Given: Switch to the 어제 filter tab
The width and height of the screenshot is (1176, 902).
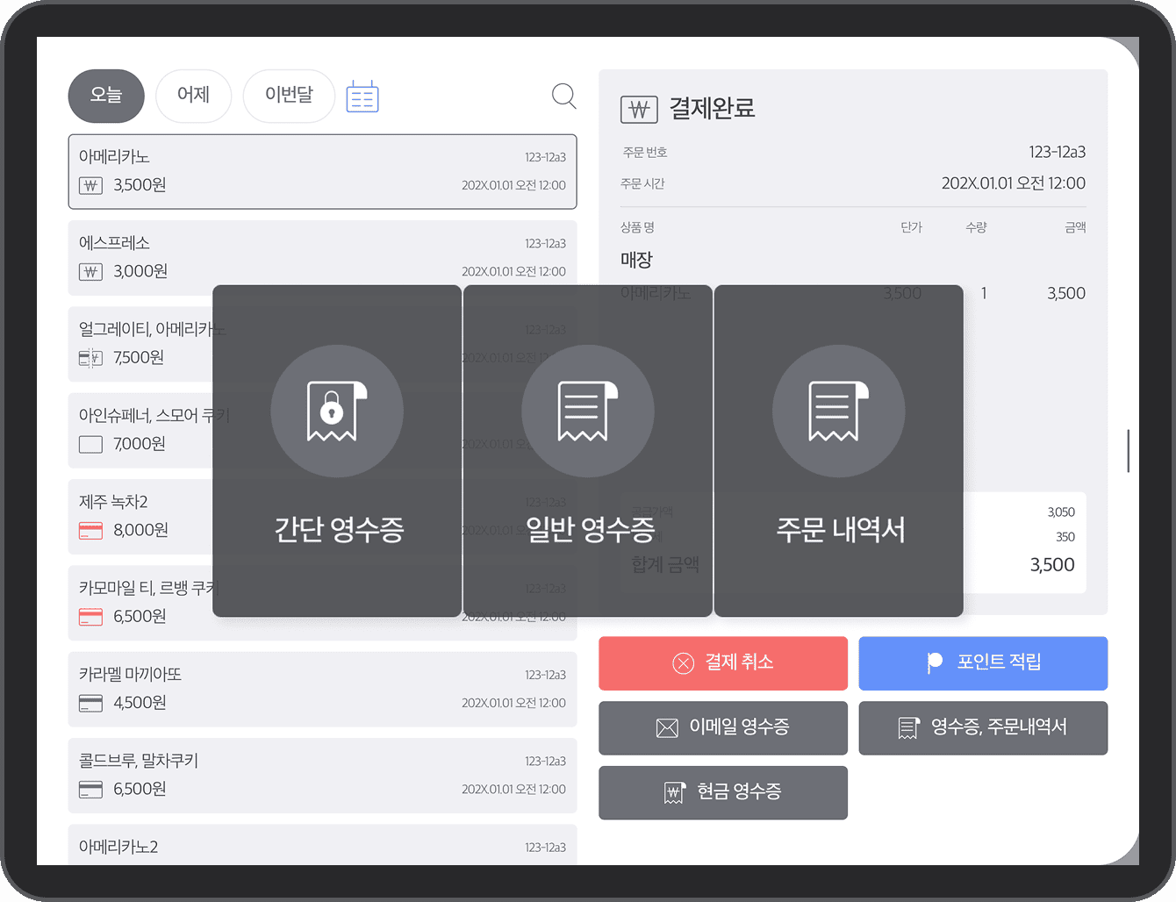Looking at the screenshot, I should [x=193, y=96].
